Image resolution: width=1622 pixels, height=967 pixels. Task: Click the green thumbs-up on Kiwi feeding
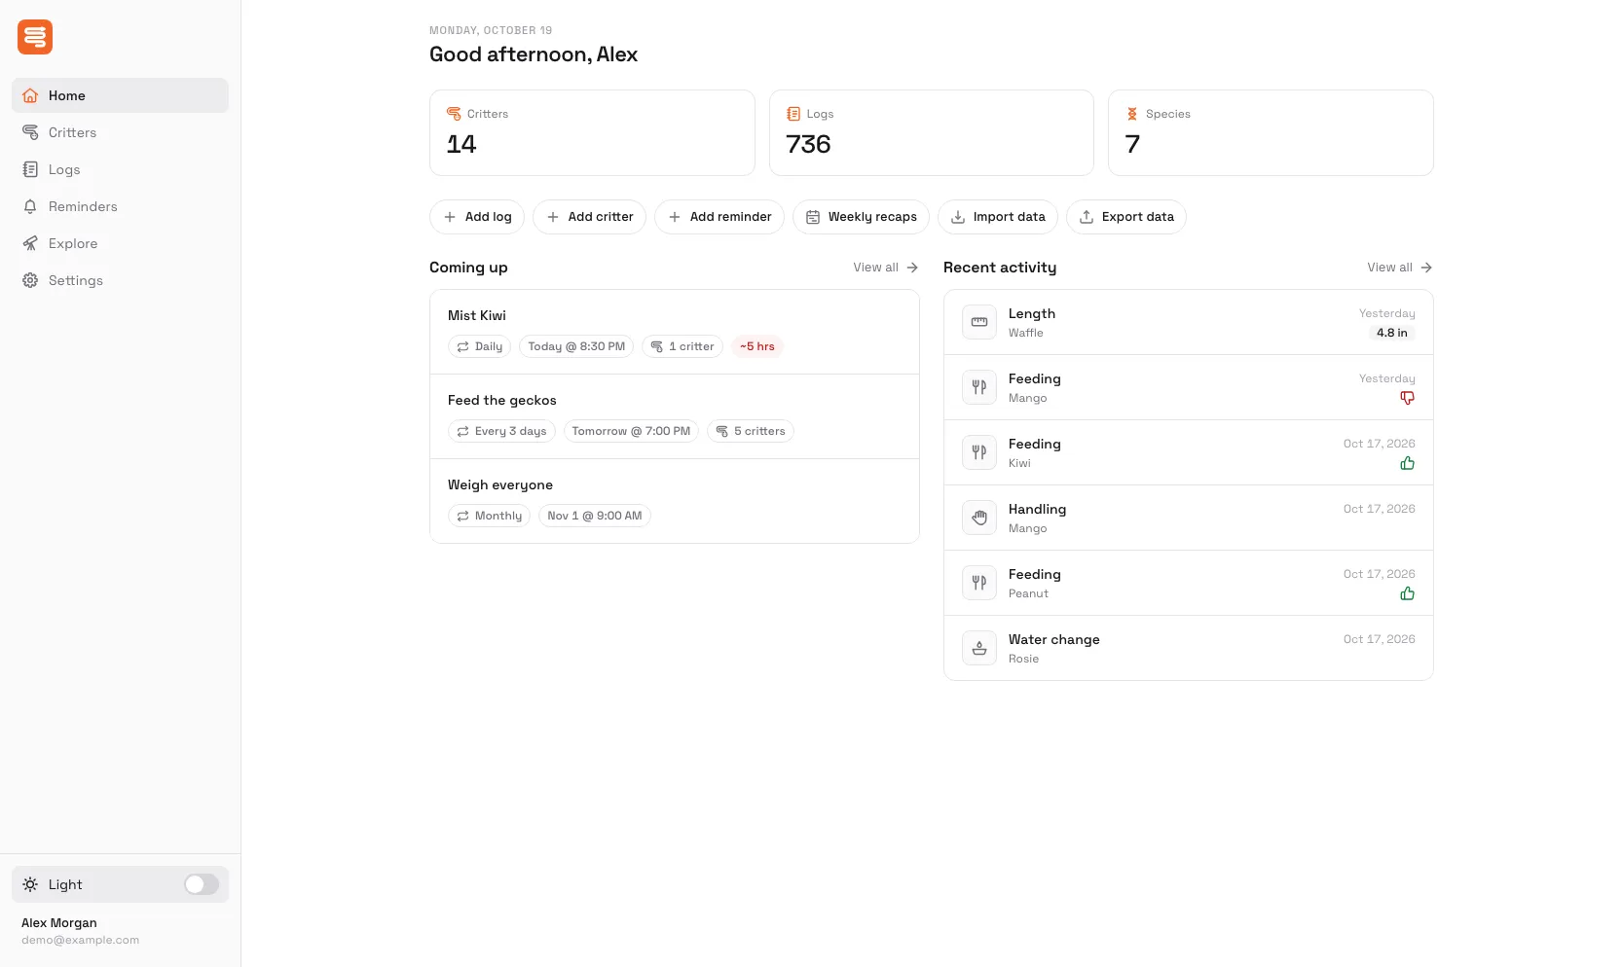tap(1408, 463)
